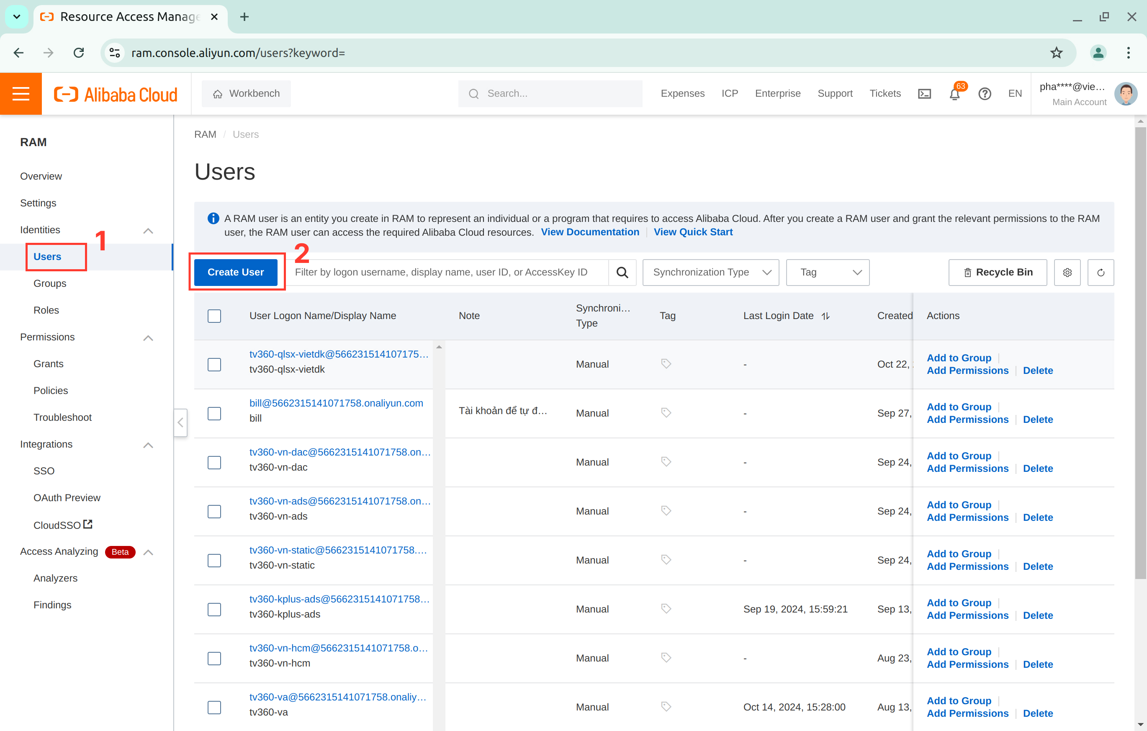The height and width of the screenshot is (731, 1147).
Task: Open notifications bell with 63 badge
Action: (x=954, y=93)
